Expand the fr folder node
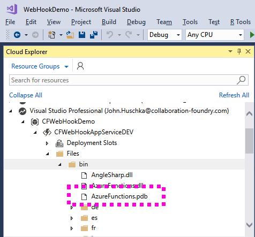Screen dimensions: 255x237 [72, 228]
